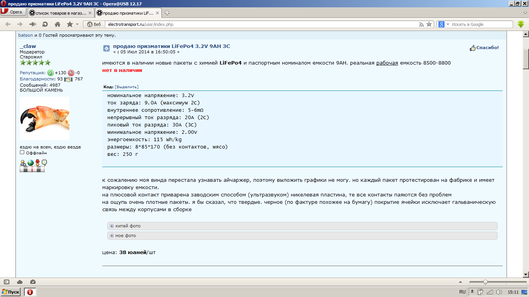The image size is (529, 297).
Task: Open the Opera main menu
Action: point(12,12)
